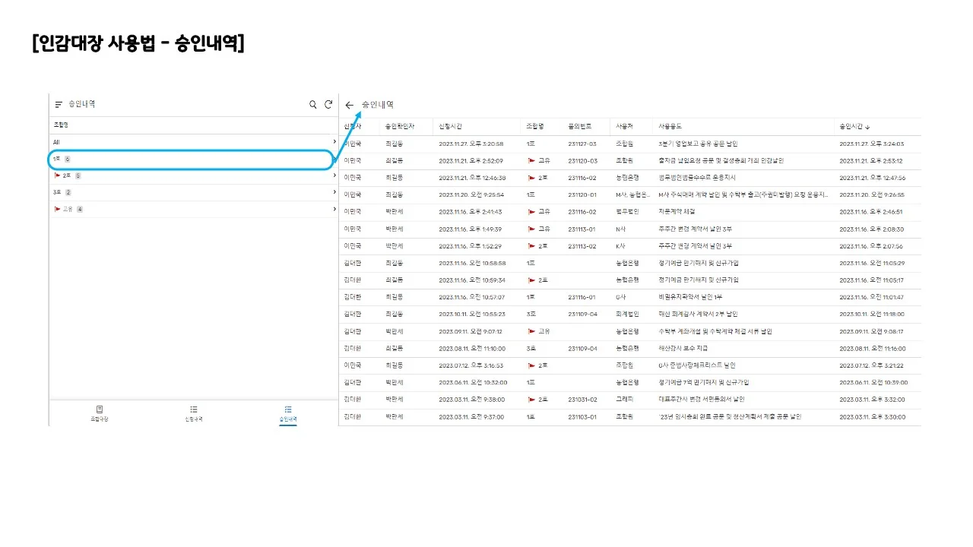Open the 신청내역 bottom tab
The image size is (973, 547).
[x=194, y=413]
